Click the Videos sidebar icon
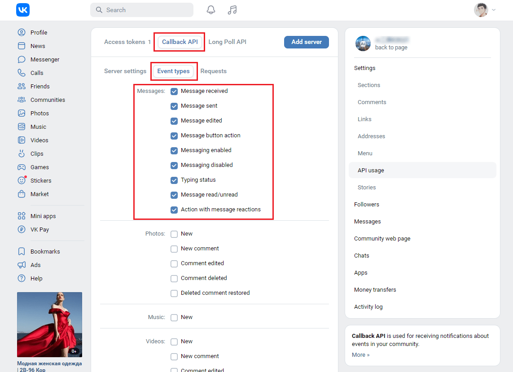 [22, 140]
